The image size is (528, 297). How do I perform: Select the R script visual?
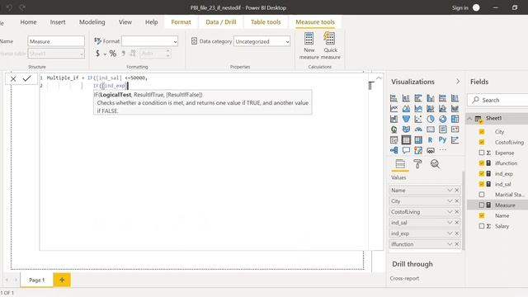coord(431,139)
